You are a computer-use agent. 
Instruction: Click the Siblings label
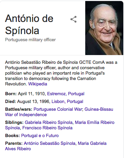pyautogui.click(x=14, y=122)
